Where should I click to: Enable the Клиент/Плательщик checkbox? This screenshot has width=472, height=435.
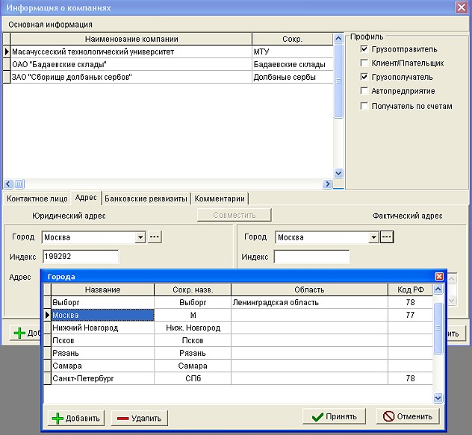click(364, 63)
